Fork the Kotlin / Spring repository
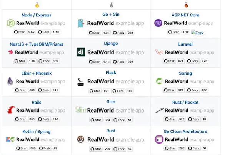 (45, 148)
